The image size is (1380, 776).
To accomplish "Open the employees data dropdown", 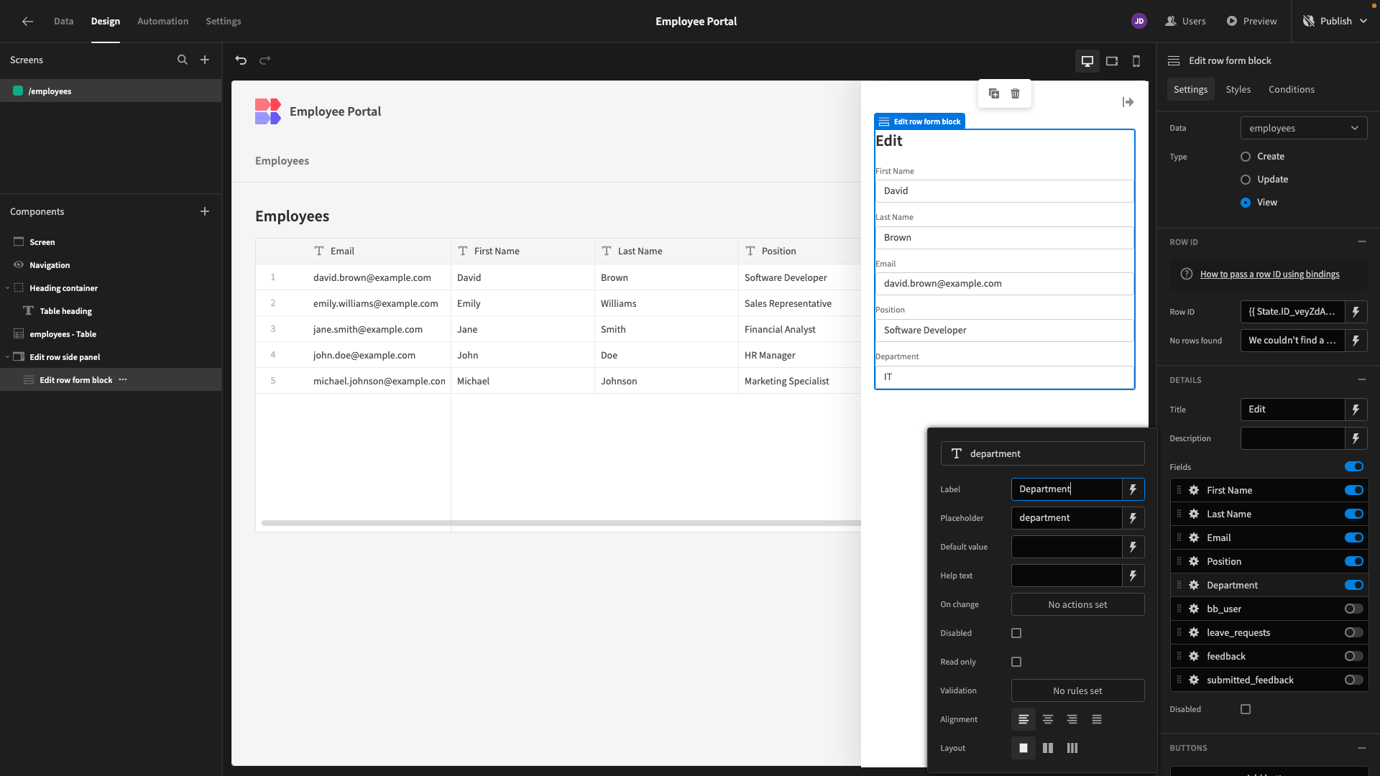I will tap(1304, 129).
